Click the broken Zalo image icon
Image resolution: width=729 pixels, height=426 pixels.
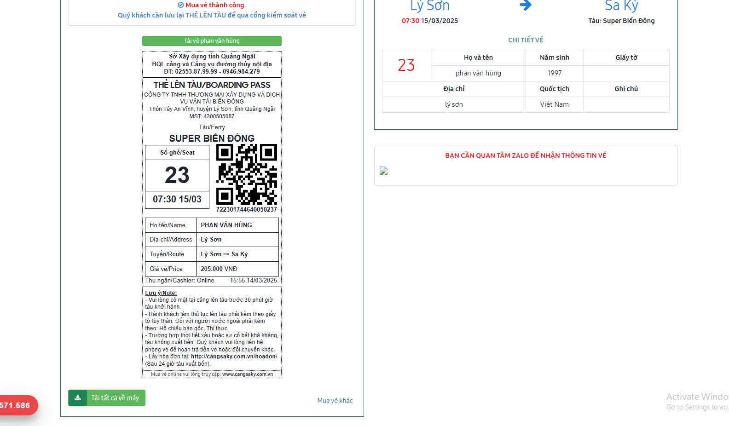pos(383,171)
